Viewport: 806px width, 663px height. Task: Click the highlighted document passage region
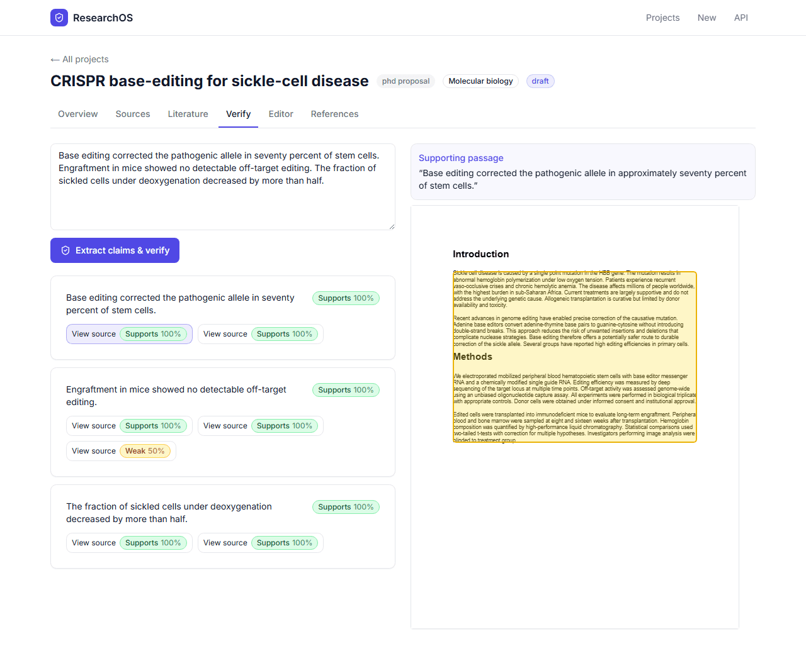coord(575,357)
